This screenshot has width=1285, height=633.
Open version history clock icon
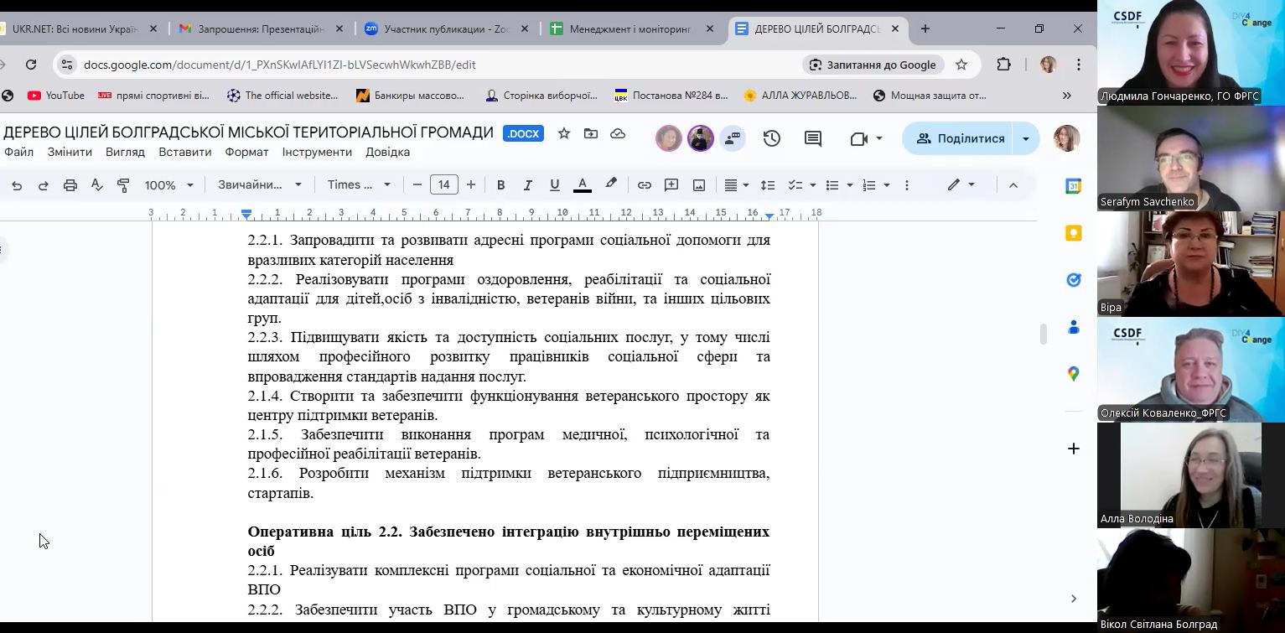click(x=771, y=138)
